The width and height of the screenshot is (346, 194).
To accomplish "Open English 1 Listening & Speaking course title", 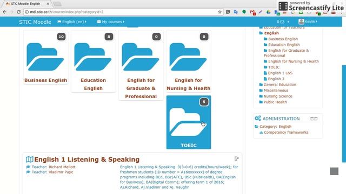I will tap(86, 160).
